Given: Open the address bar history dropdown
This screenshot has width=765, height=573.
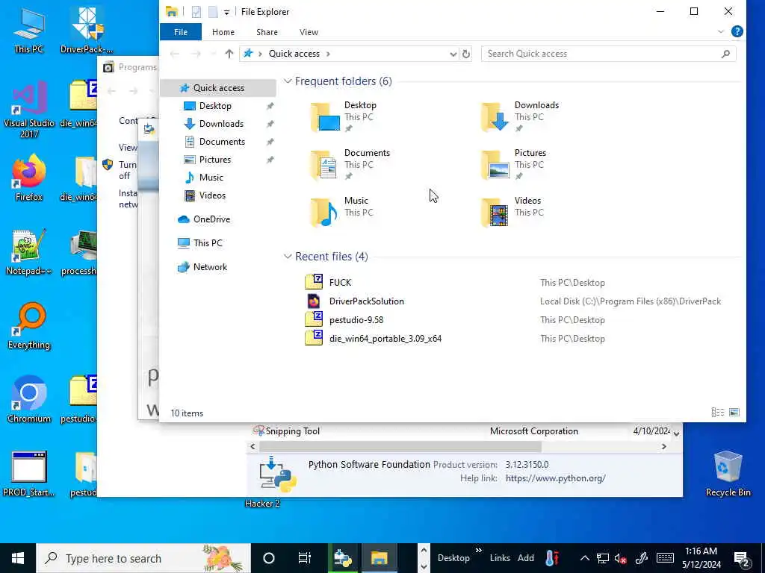Looking at the screenshot, I should [453, 54].
